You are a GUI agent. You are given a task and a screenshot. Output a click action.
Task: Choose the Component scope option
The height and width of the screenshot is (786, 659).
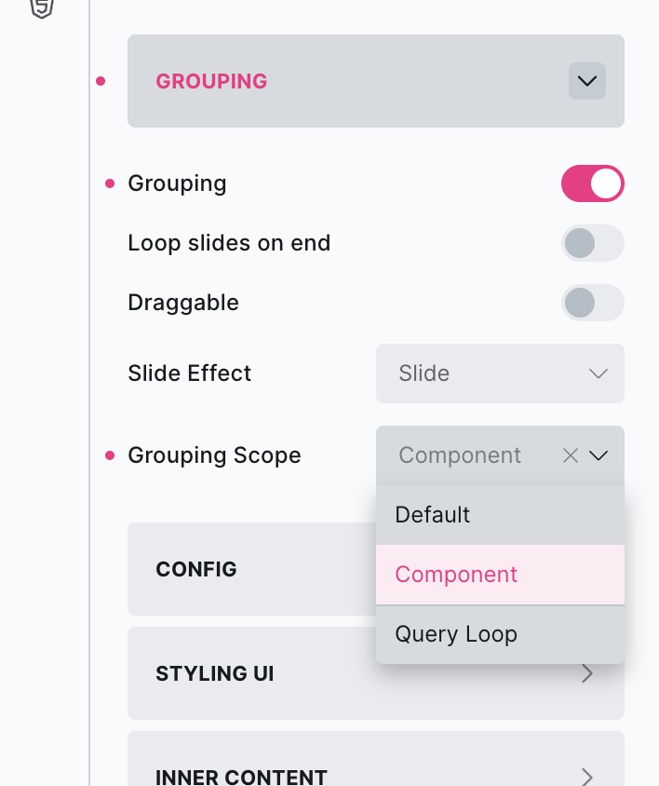click(456, 575)
